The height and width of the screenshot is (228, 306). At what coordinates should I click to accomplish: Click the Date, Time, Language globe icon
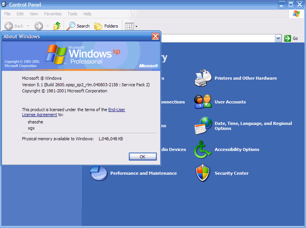(x=203, y=126)
